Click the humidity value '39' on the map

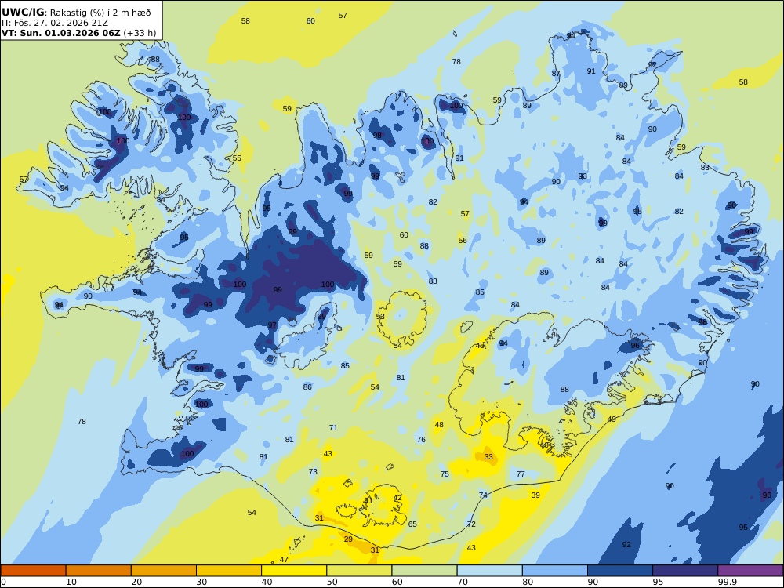pos(535,495)
